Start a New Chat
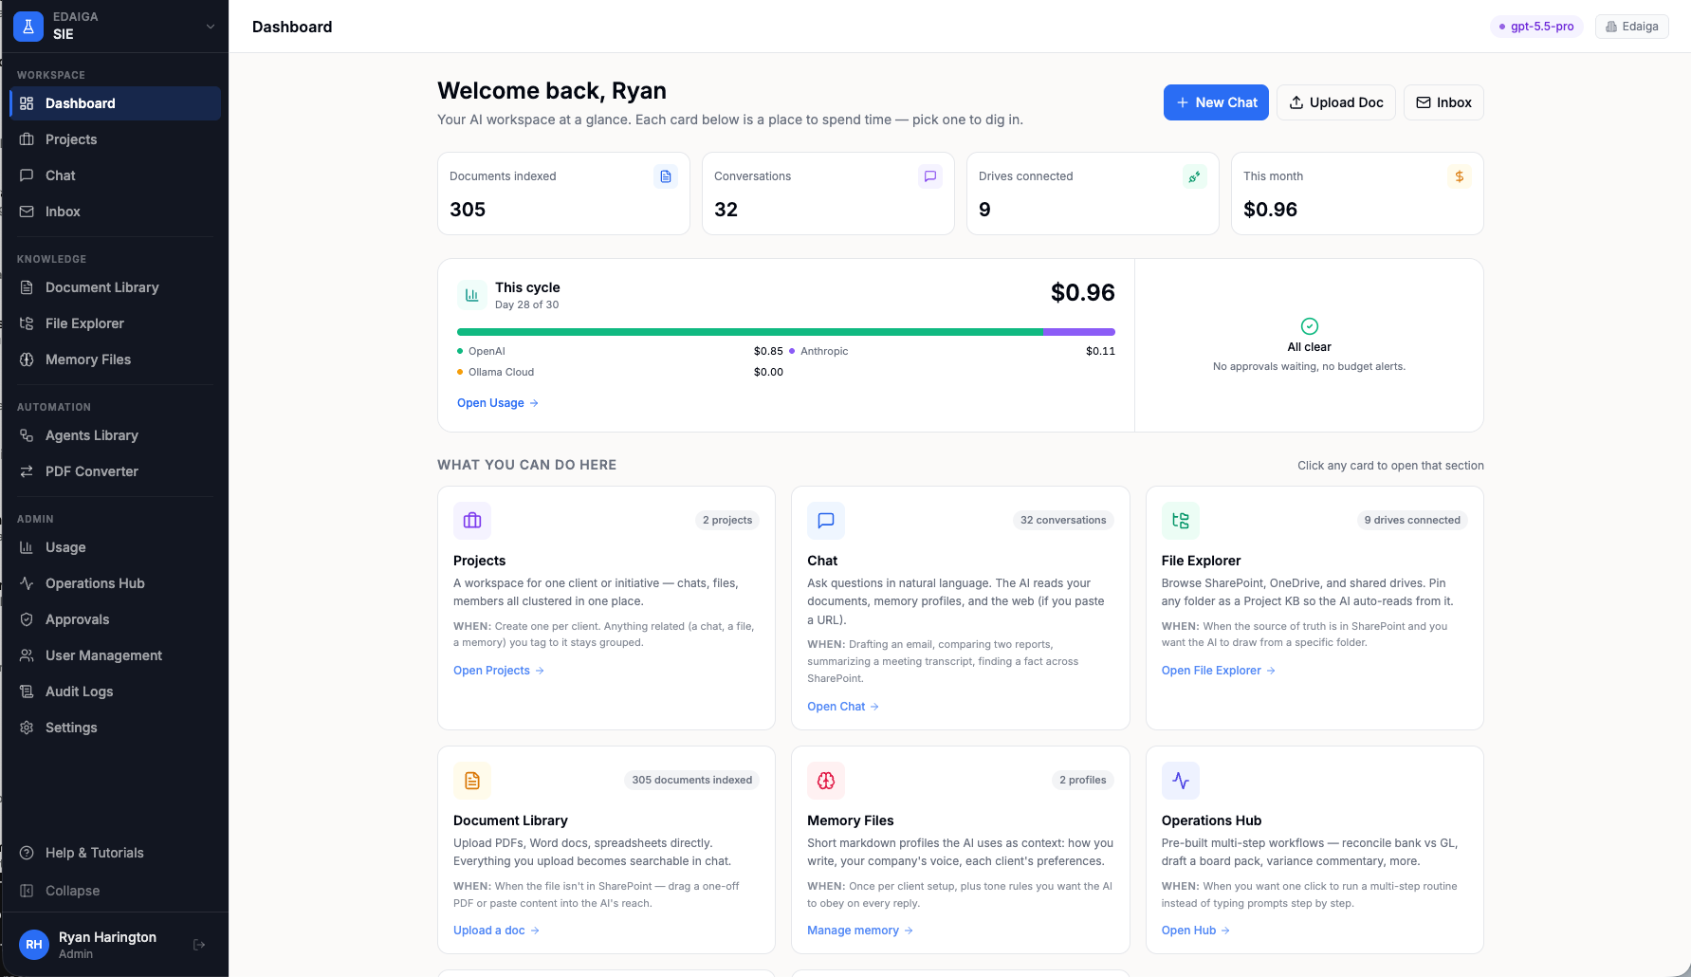The image size is (1691, 977). coord(1216,102)
